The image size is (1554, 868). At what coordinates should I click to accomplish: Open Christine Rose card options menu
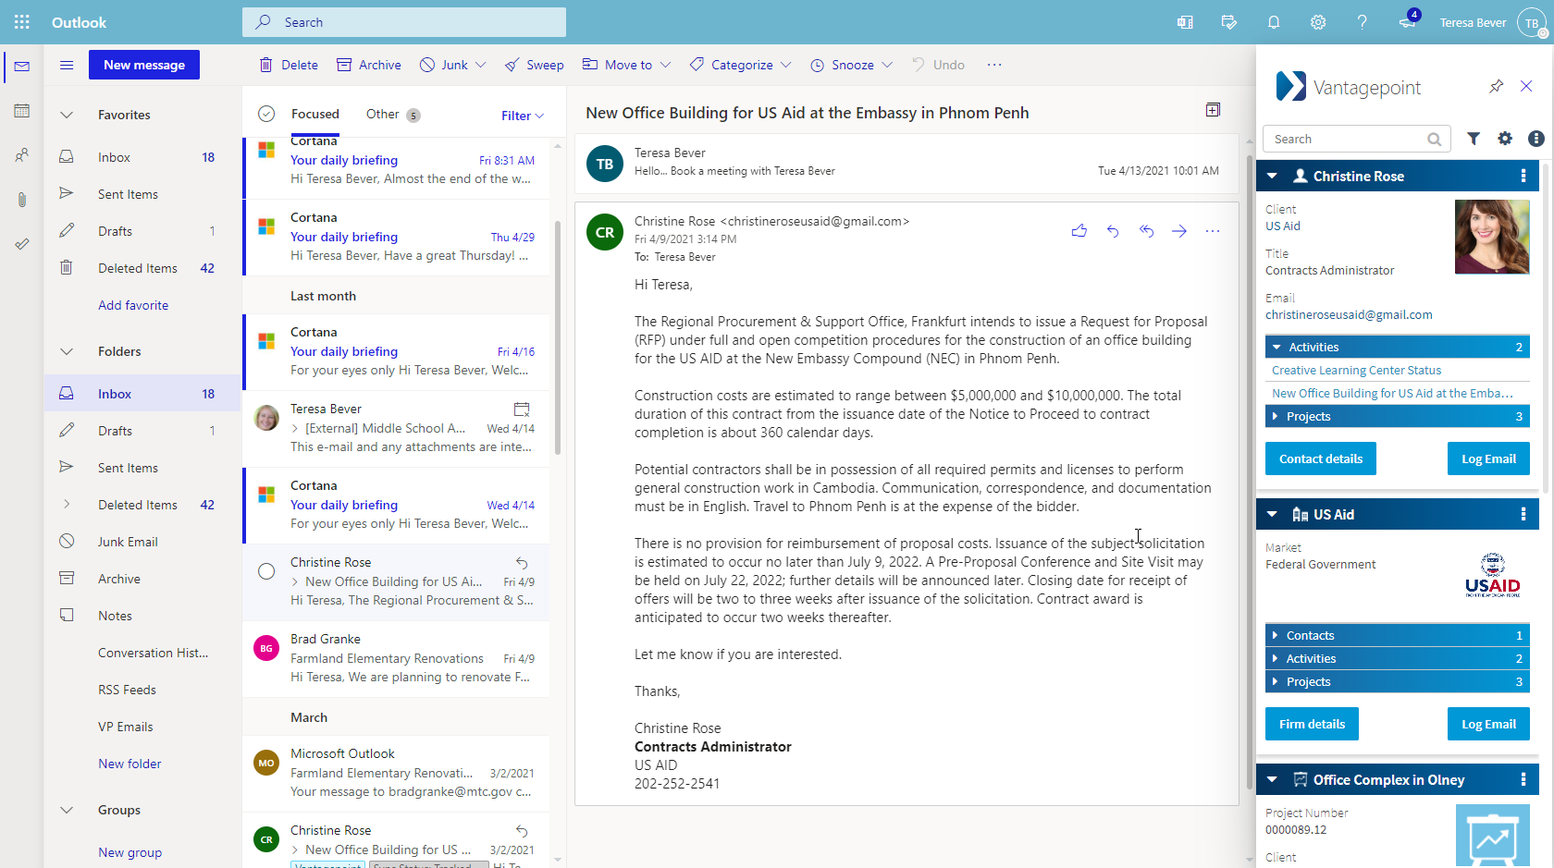pyautogui.click(x=1523, y=176)
